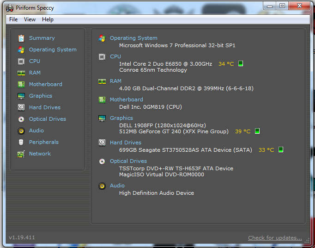315x248 pixels.
Task: Click the RAM module icon in sidebar
Action: pos(21,73)
